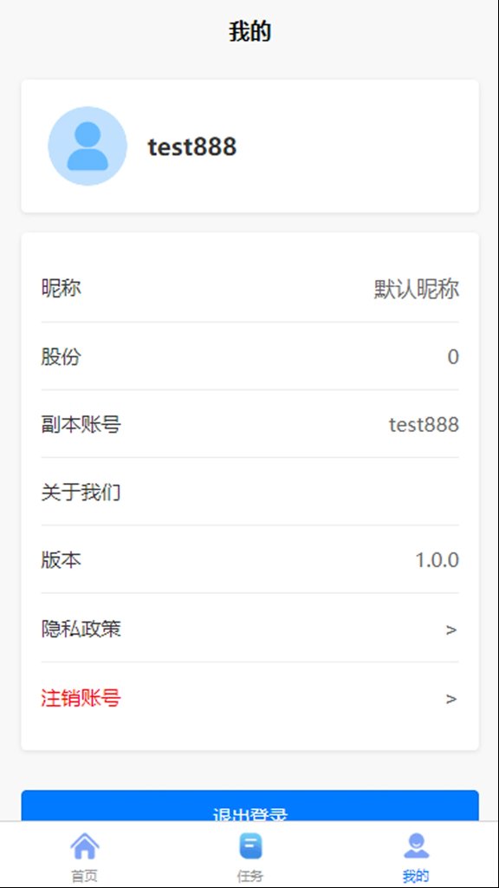Tap the 昵称 nickname row

pyautogui.click(x=249, y=288)
